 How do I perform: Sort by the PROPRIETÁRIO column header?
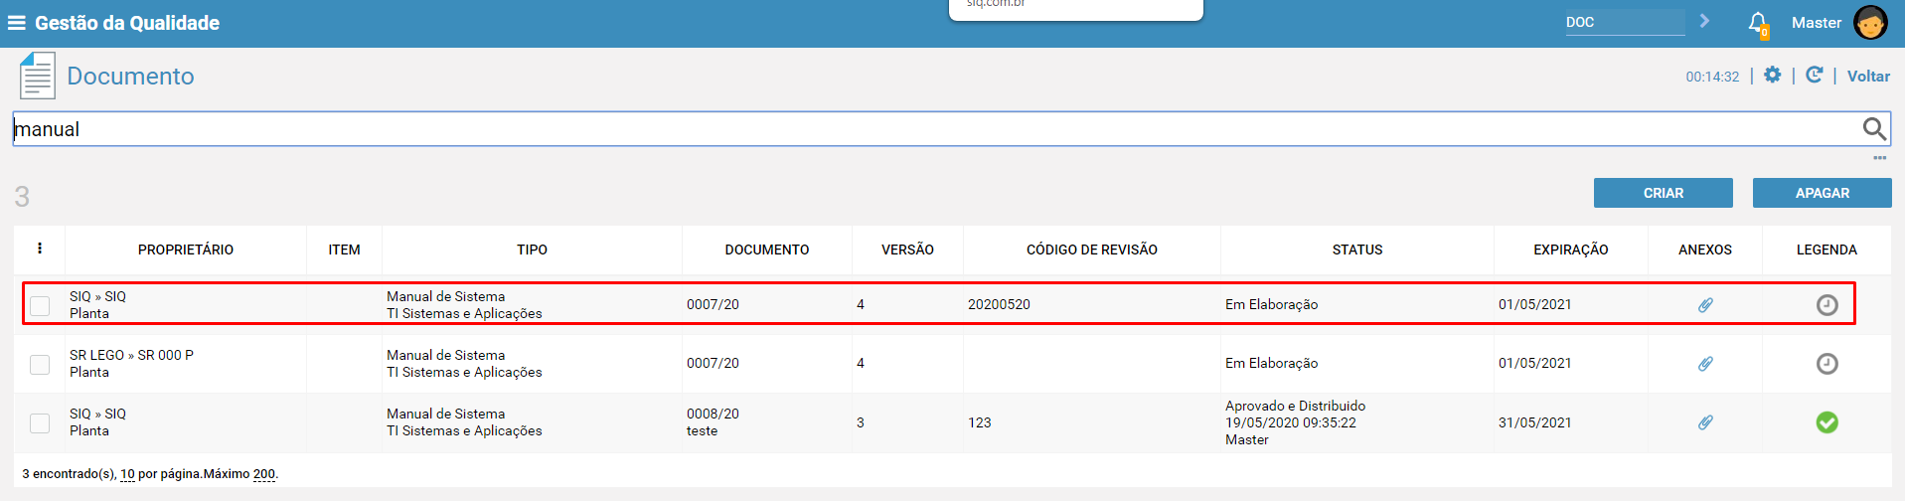186,250
